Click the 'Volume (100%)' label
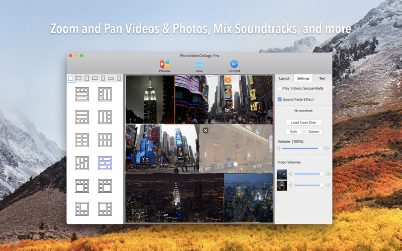The width and height of the screenshot is (402, 251). coord(290,142)
